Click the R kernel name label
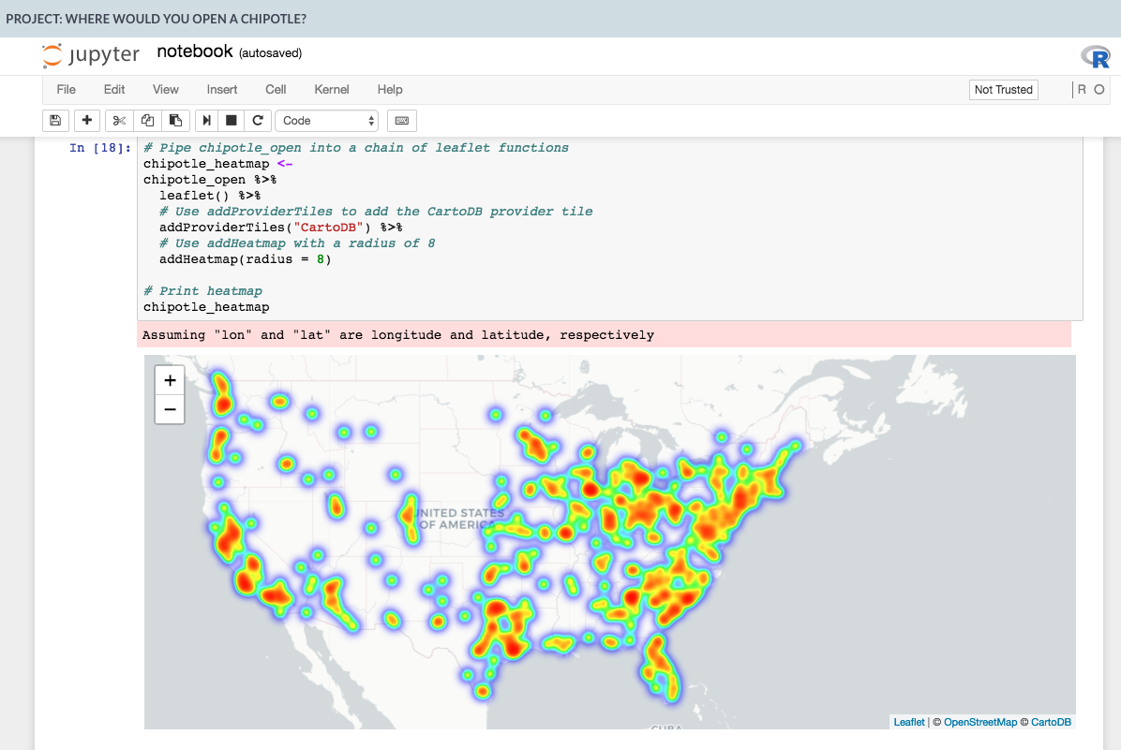Viewport: 1121px width, 750px height. [1082, 89]
